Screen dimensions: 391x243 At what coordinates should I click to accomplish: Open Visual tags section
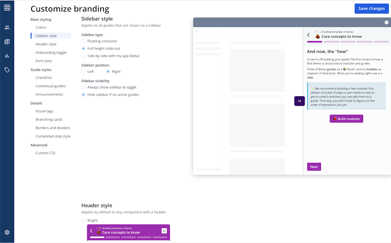tap(44, 111)
